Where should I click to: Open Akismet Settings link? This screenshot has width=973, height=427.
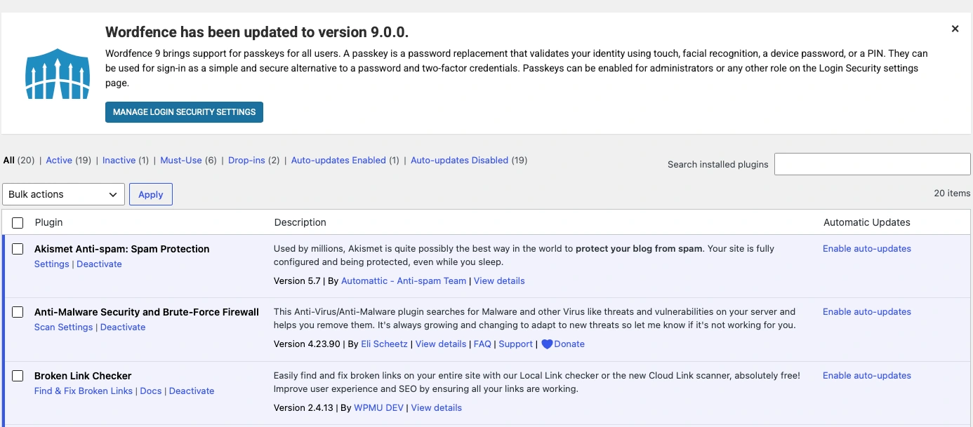[52, 264]
